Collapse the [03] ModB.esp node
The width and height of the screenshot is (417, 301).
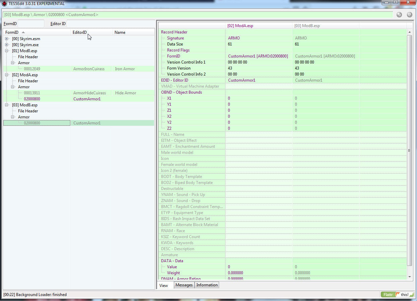(6, 105)
